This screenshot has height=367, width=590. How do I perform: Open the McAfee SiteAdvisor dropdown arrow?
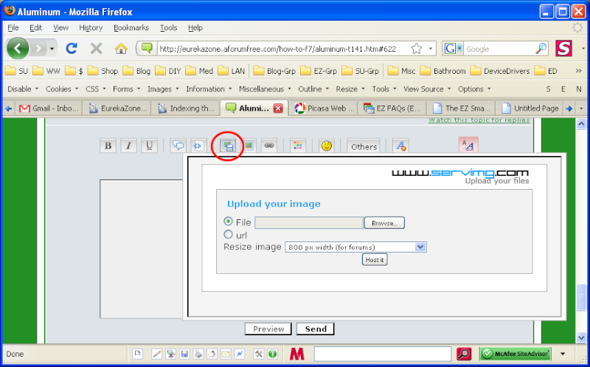click(563, 354)
